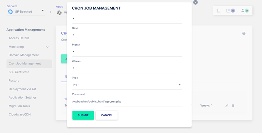Focus the Weeks input field
Image resolution: width=262 pixels, height=133 pixels.
(127, 68)
